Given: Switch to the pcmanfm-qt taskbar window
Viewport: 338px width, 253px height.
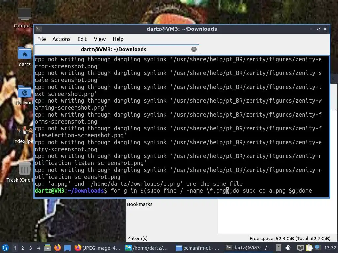Looking at the screenshot, I should coord(197,248).
